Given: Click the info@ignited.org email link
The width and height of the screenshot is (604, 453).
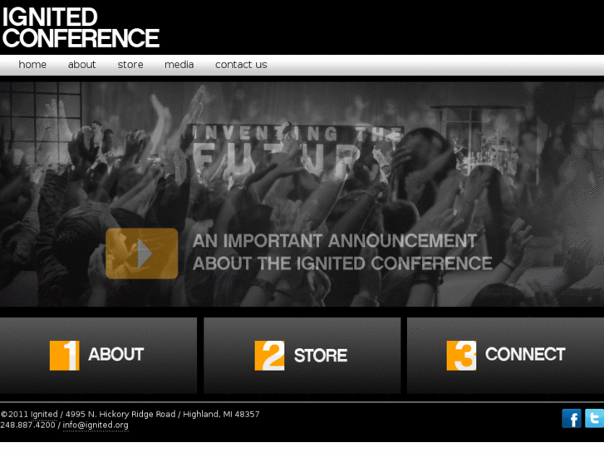Looking at the screenshot, I should tap(96, 425).
